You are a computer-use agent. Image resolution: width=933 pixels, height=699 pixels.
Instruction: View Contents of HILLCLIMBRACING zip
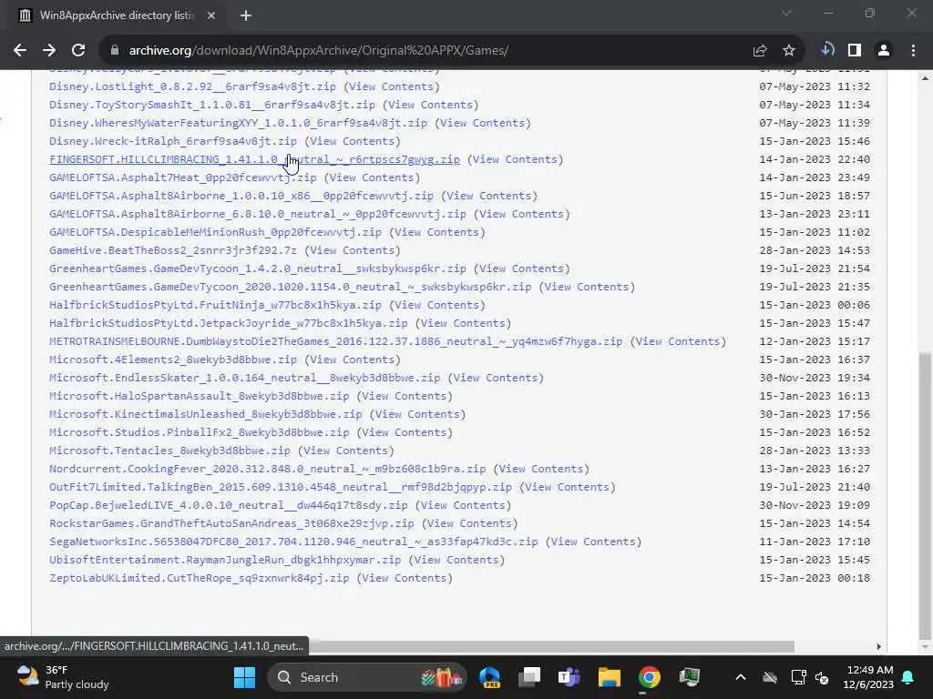(x=515, y=159)
